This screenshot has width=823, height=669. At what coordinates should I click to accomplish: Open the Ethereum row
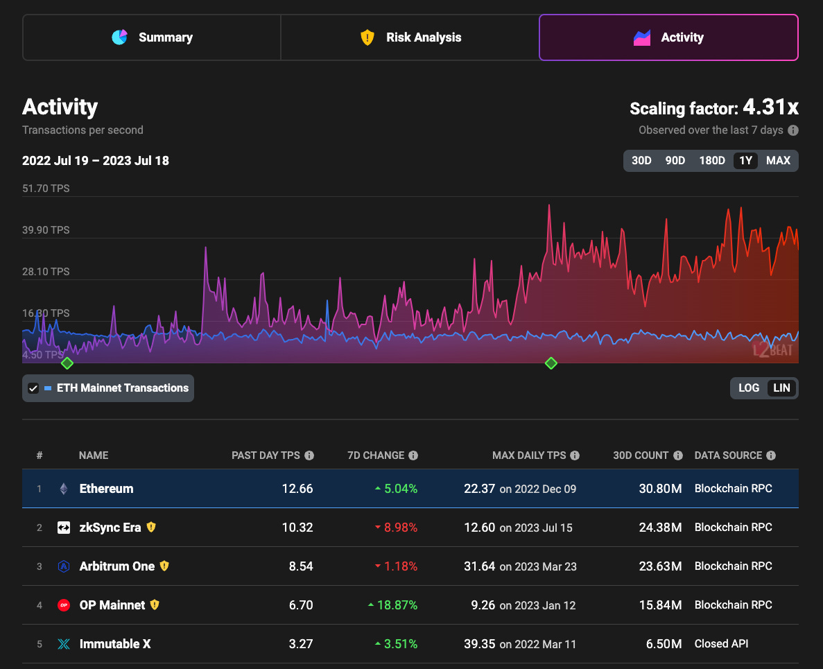pos(410,489)
